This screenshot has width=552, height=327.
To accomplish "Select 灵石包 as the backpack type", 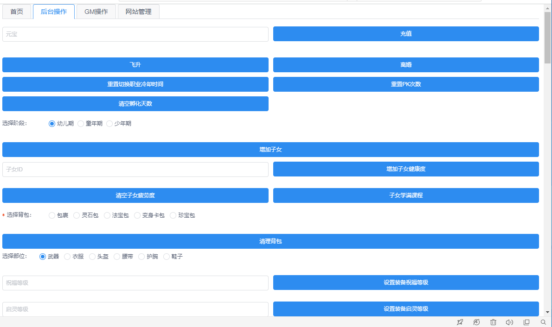I will [x=77, y=215].
